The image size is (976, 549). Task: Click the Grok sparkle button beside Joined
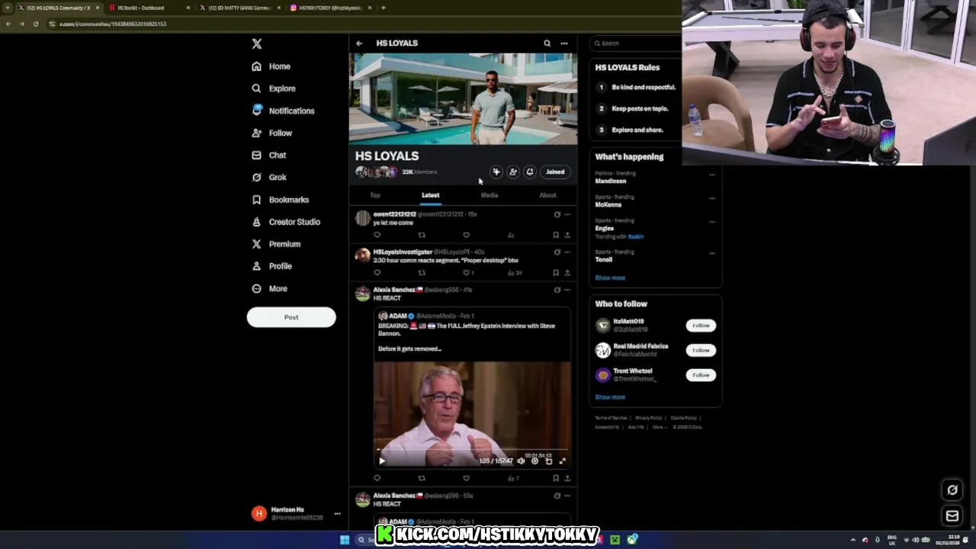tap(496, 172)
